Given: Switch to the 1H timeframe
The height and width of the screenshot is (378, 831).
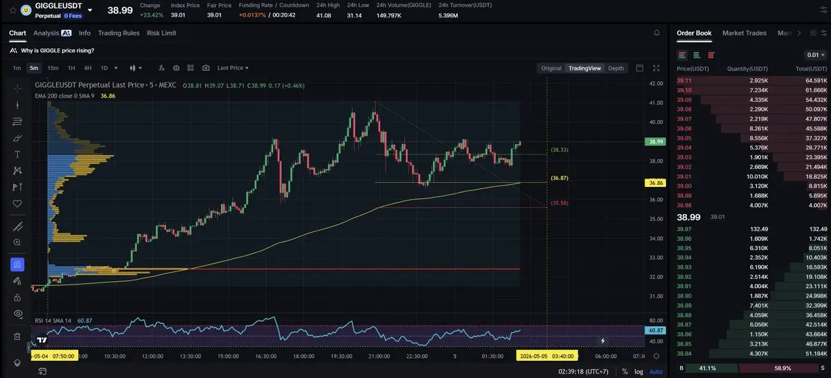Looking at the screenshot, I should point(71,68).
